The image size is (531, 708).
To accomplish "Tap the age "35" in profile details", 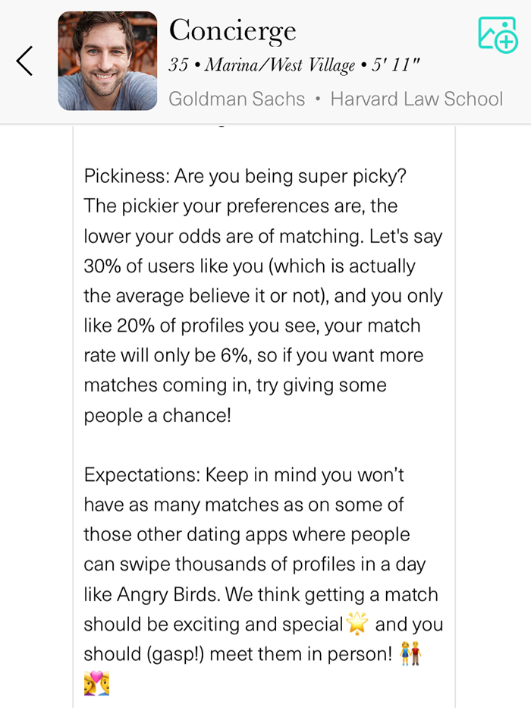I will coord(178,65).
